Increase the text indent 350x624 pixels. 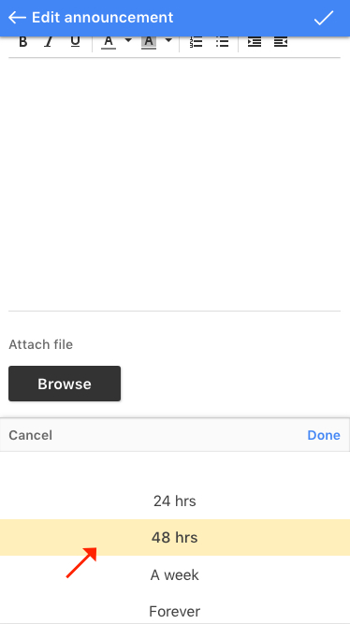255,42
